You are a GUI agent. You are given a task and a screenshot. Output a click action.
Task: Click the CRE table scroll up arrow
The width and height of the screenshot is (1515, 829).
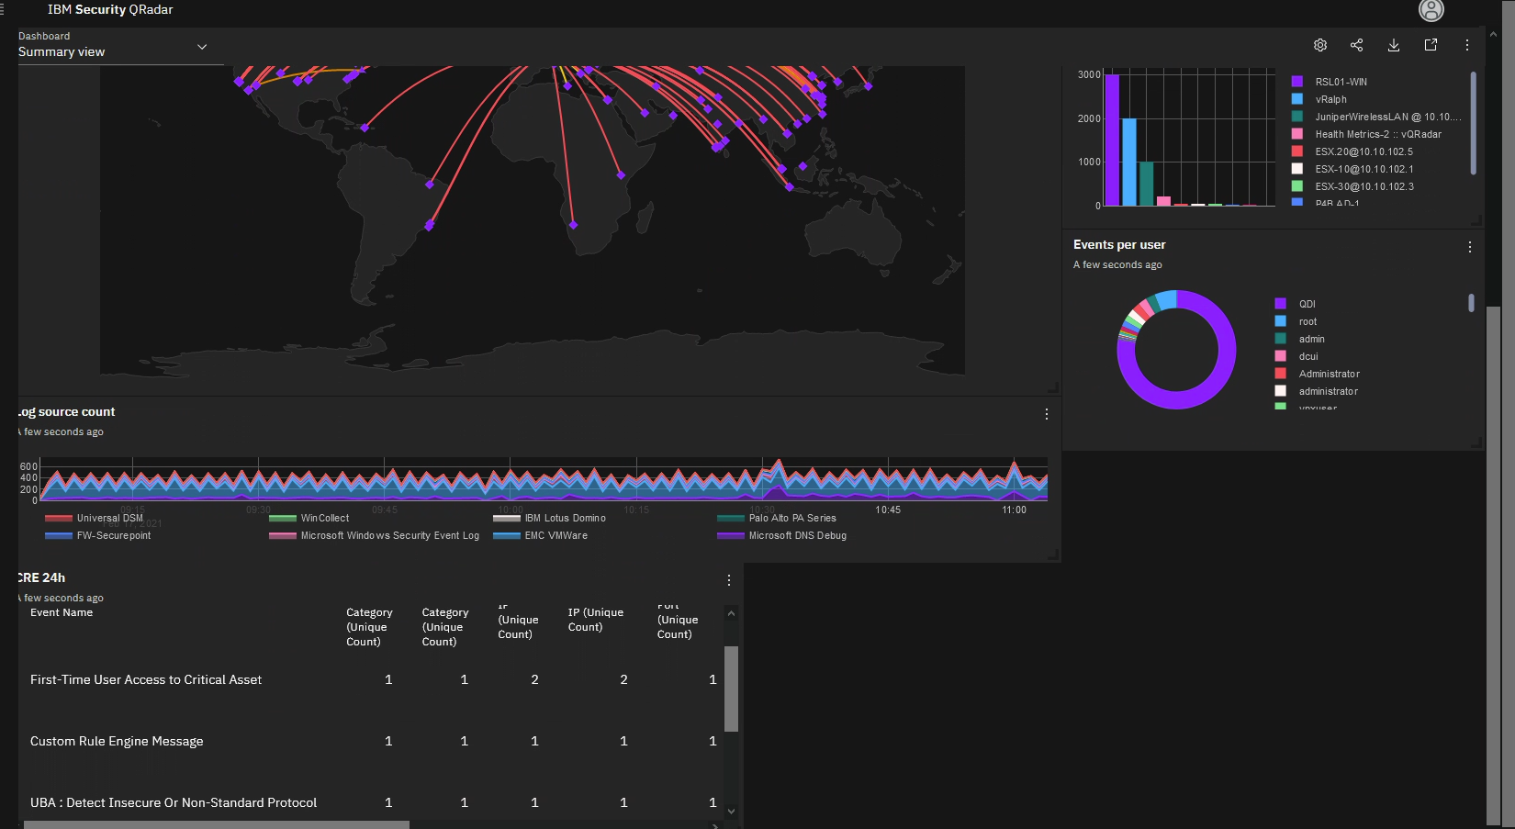point(731,613)
